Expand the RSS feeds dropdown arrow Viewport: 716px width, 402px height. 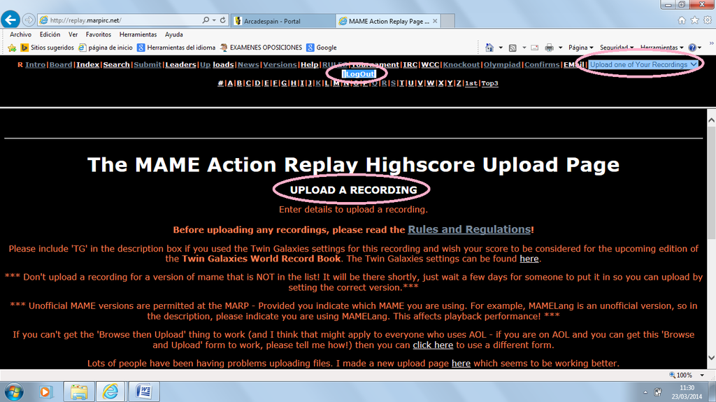click(524, 48)
